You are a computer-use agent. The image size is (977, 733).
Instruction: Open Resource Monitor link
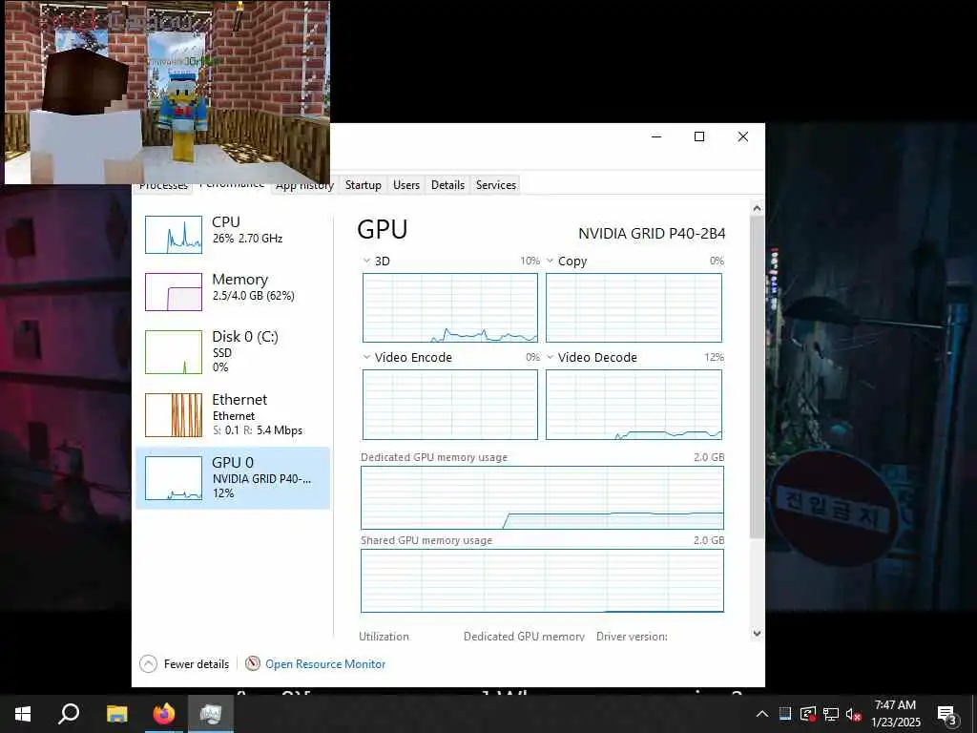point(325,664)
